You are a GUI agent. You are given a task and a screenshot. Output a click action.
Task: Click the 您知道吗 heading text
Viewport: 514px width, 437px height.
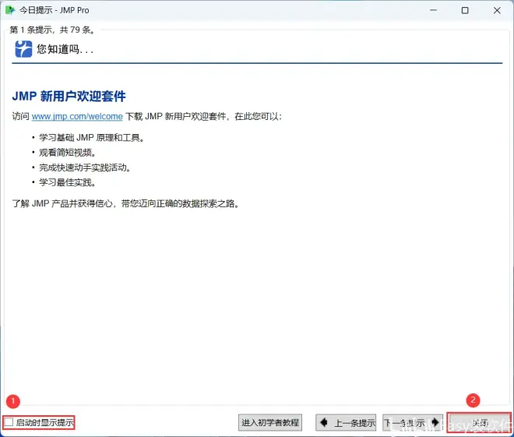[65, 49]
